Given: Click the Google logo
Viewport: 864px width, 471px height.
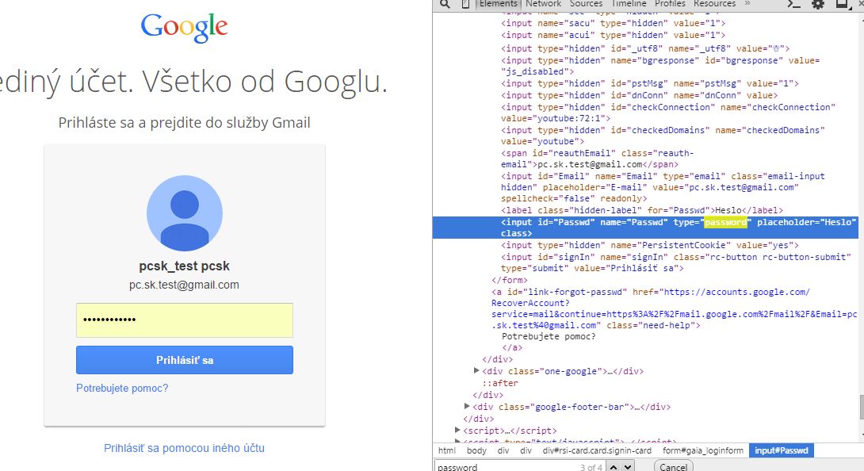Looking at the screenshot, I should click(x=184, y=28).
